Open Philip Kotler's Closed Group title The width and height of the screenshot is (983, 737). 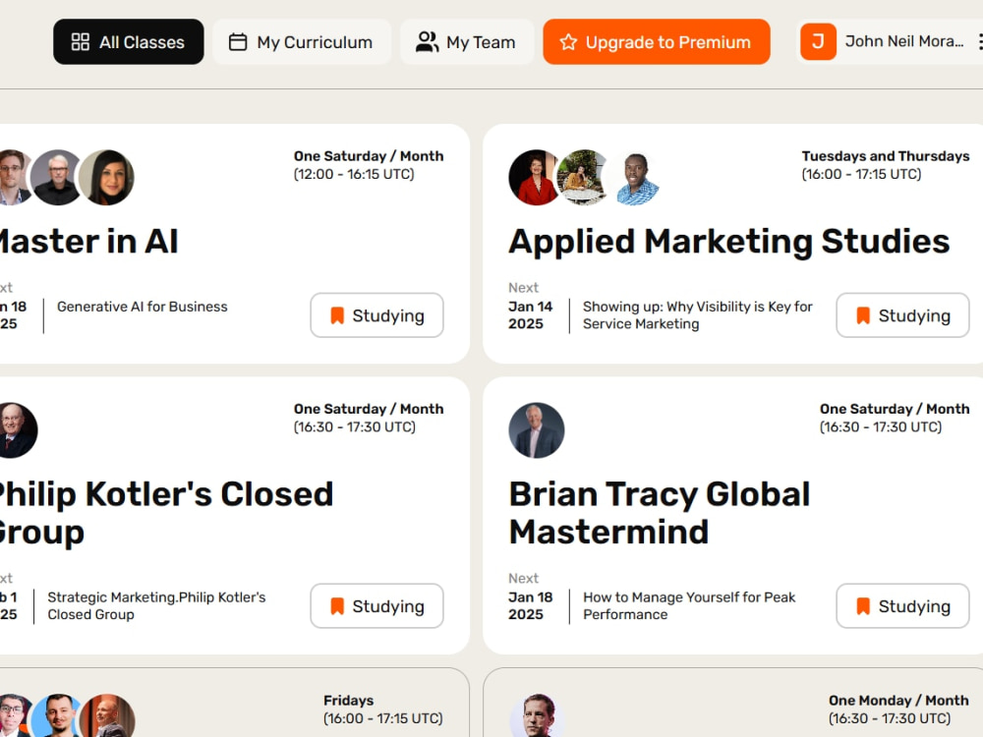click(x=166, y=513)
